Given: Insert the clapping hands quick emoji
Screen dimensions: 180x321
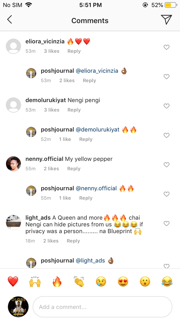Looking at the screenshot, I should (x=79, y=281).
